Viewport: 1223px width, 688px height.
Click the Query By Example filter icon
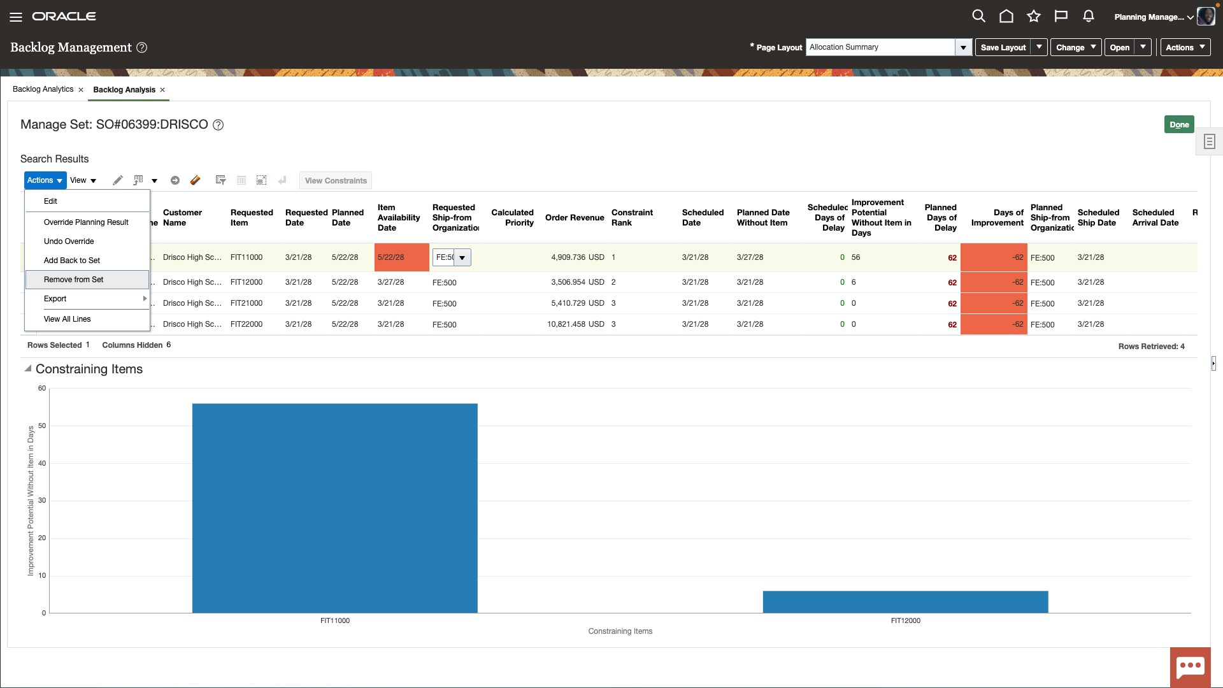click(220, 180)
